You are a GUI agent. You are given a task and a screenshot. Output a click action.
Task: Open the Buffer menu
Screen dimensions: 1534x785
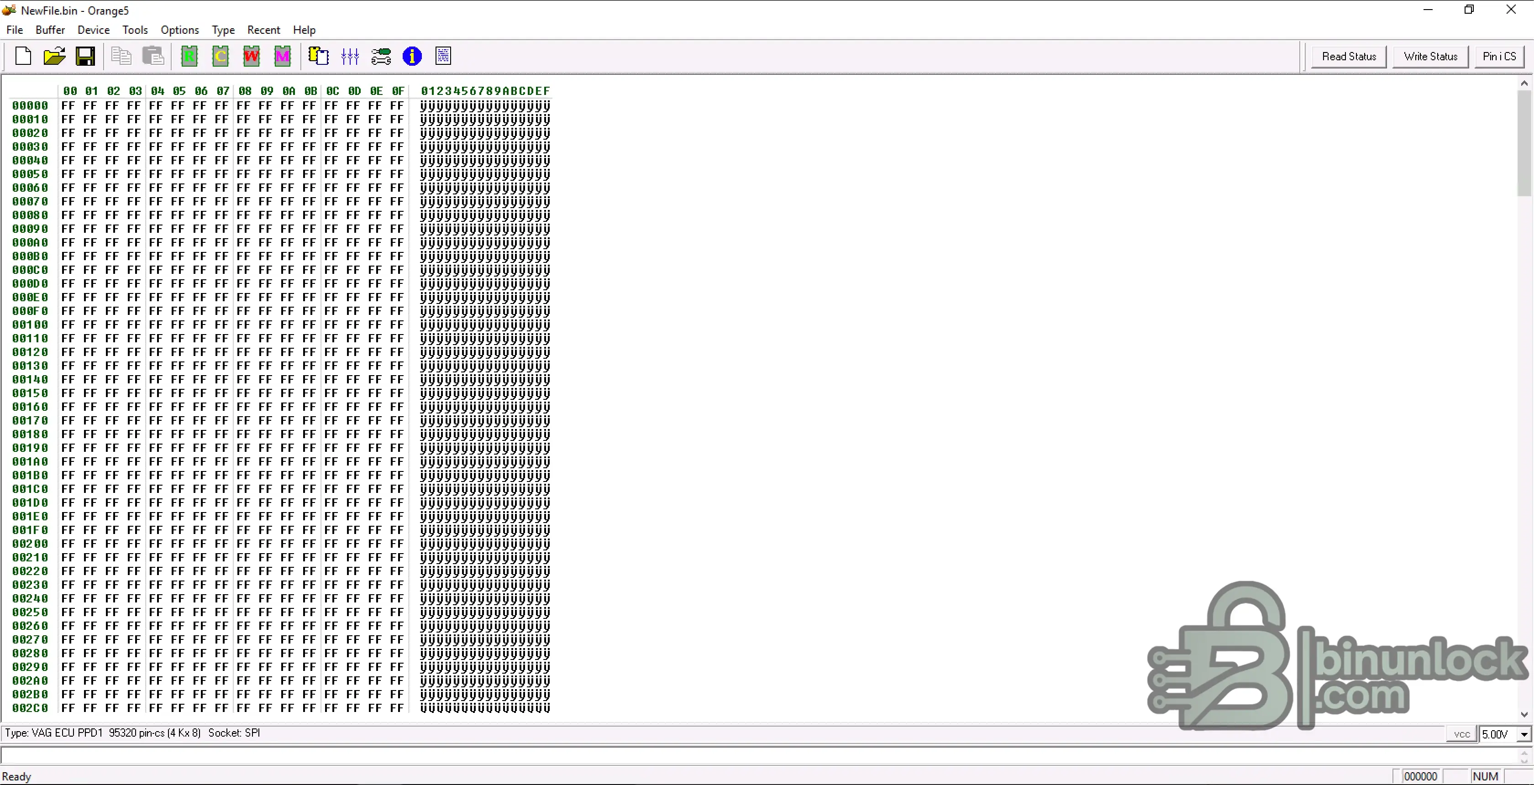click(x=50, y=30)
